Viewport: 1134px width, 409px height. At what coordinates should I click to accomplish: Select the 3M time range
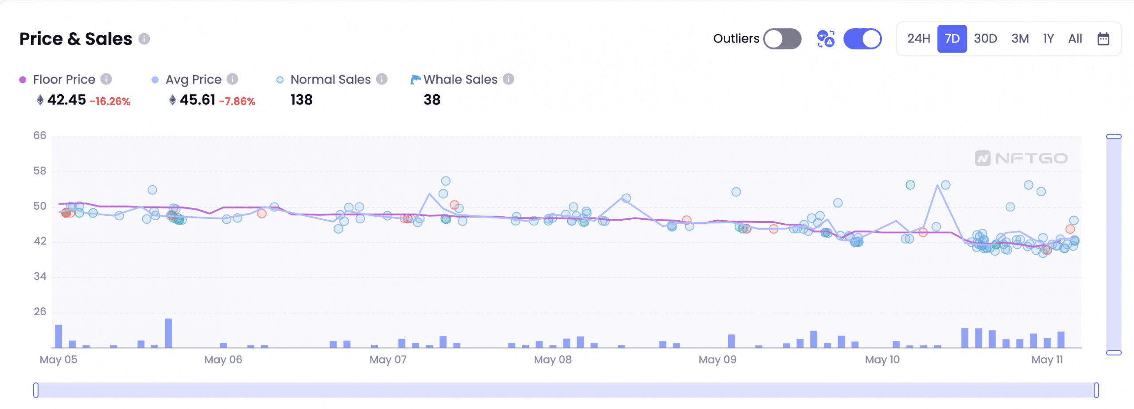click(1020, 39)
